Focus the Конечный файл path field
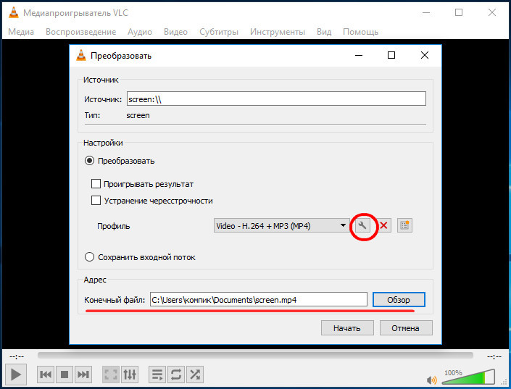Image resolution: width=511 pixels, height=389 pixels. pos(259,299)
